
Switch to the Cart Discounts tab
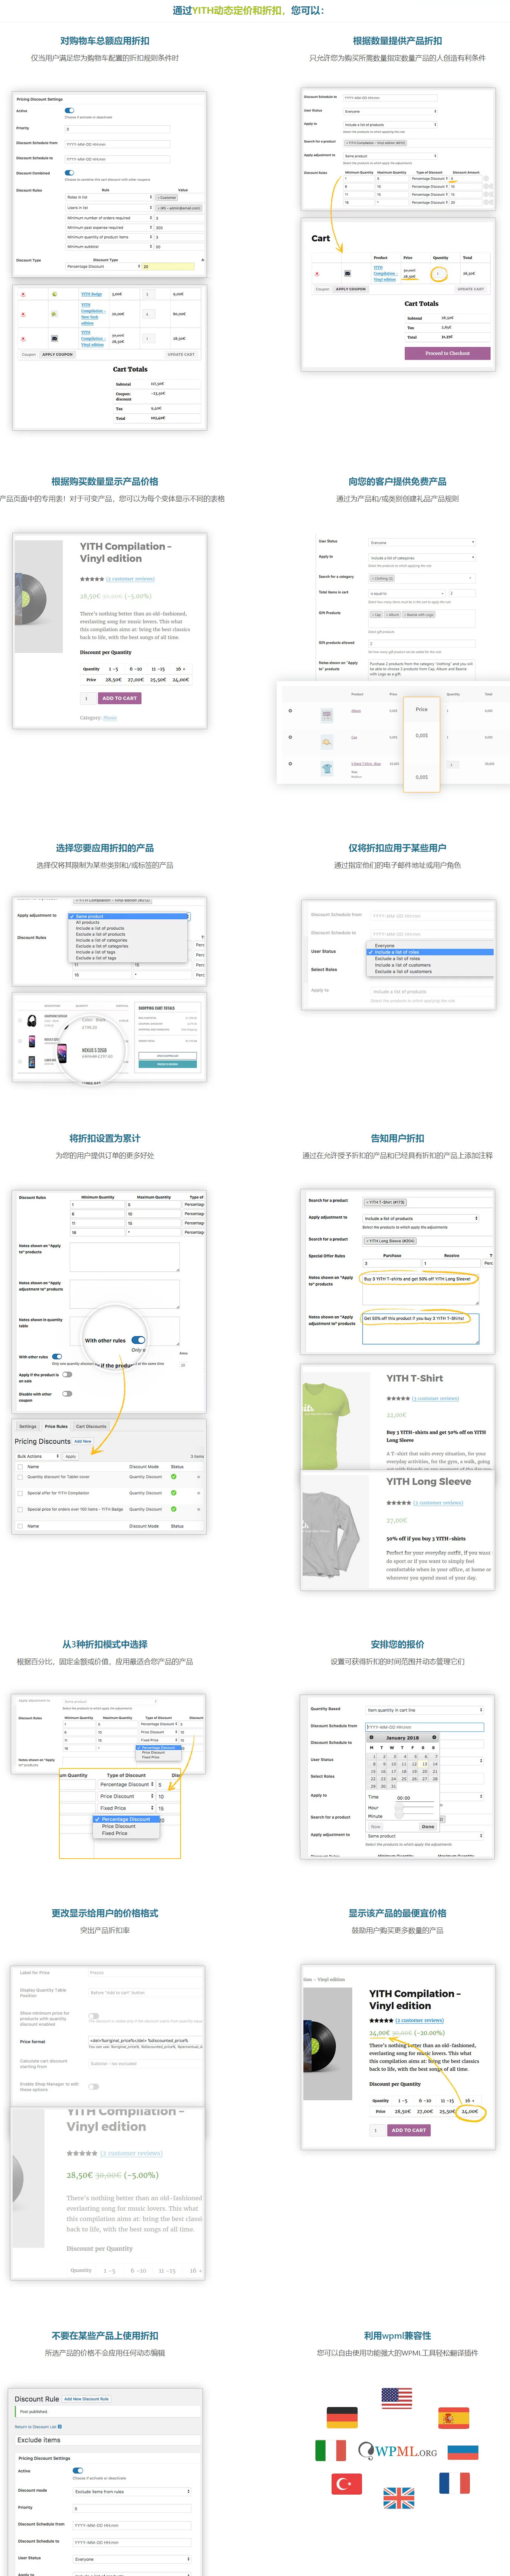pyautogui.click(x=91, y=1426)
